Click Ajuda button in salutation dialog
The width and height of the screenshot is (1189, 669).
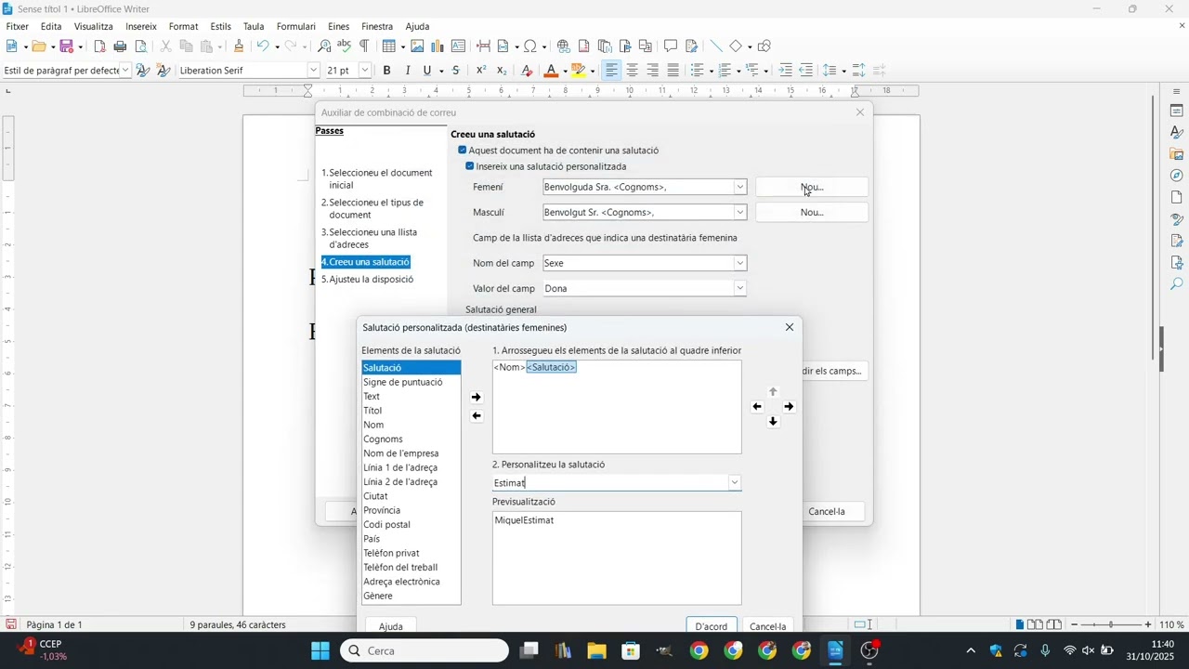pos(391,626)
